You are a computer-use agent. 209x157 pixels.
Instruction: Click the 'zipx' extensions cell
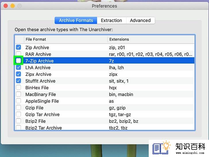113,74
